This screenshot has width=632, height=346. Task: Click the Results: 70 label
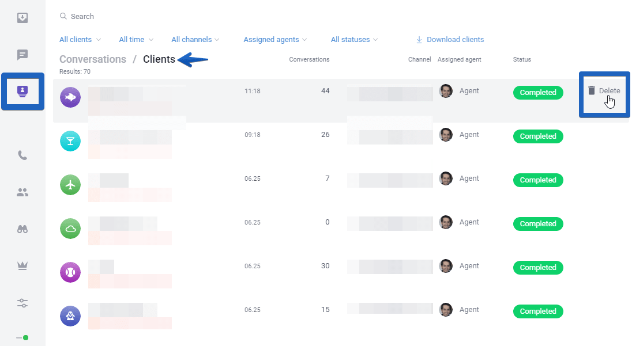[75, 71]
